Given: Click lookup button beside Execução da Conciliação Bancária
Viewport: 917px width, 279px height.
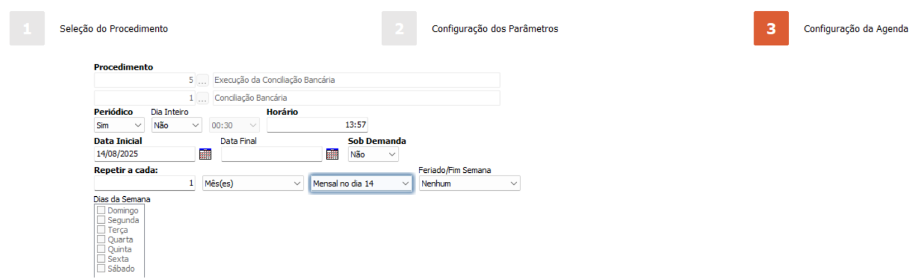Looking at the screenshot, I should 202,81.
